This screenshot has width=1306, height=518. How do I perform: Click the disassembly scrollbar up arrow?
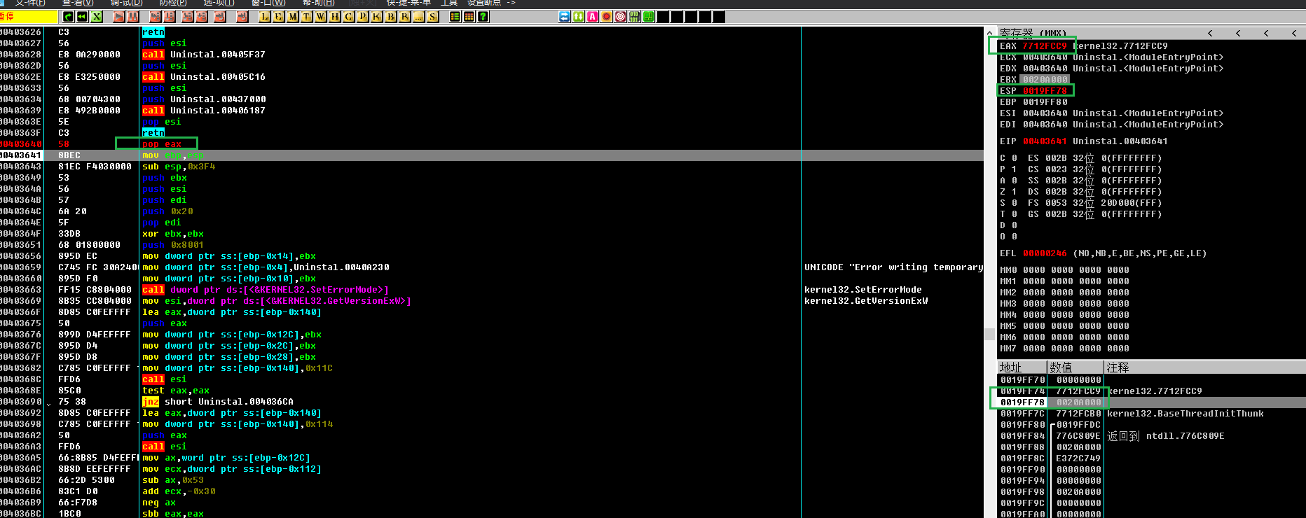click(989, 33)
